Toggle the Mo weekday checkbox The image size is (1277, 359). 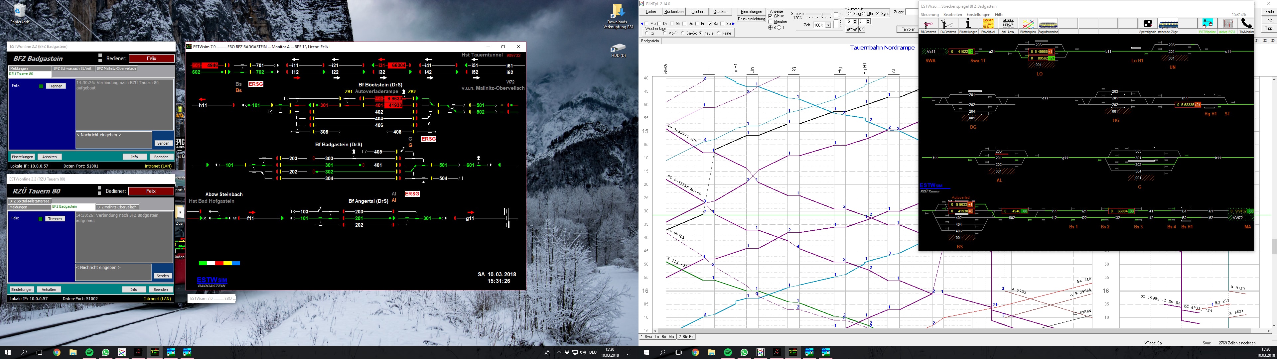tap(647, 24)
